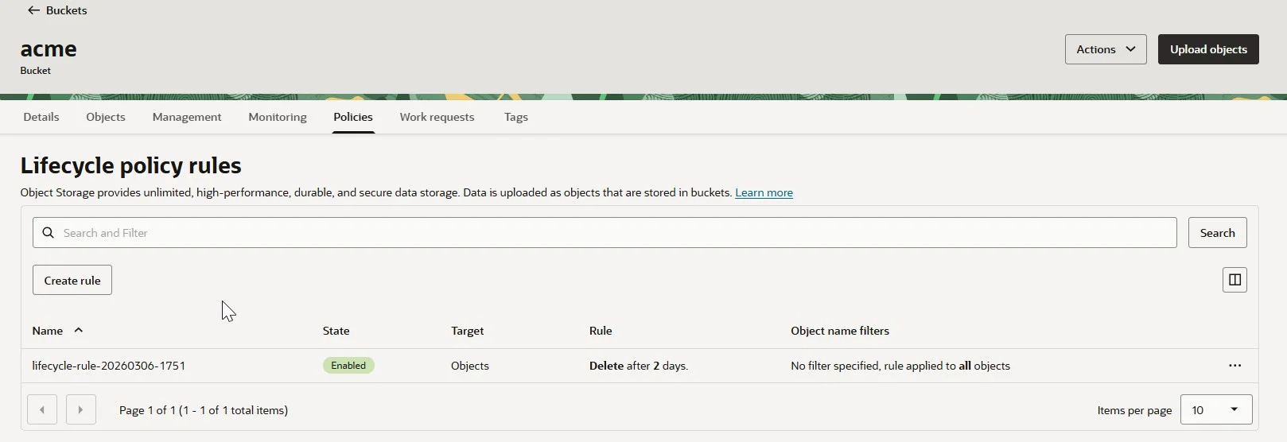
Task: Click the Search button
Action: point(1218,233)
